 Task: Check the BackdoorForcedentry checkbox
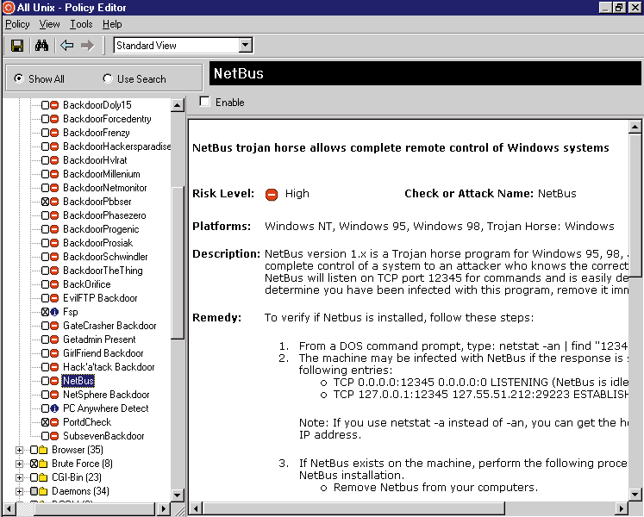(45, 119)
